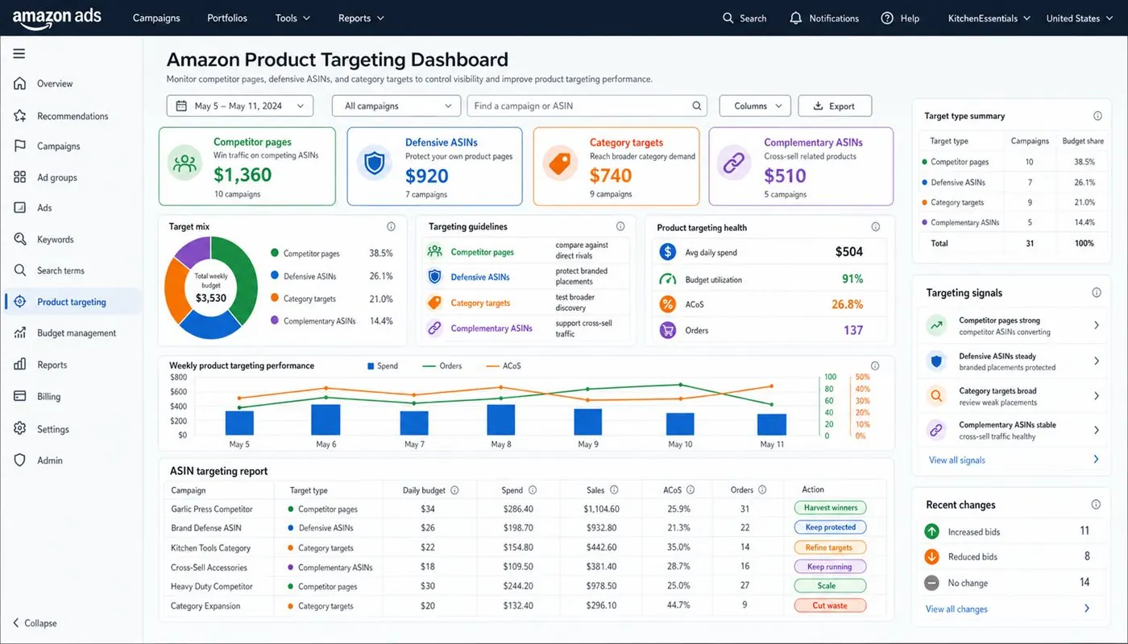Click the May 8 spend bar
The height and width of the screenshot is (644, 1128).
[501, 419]
